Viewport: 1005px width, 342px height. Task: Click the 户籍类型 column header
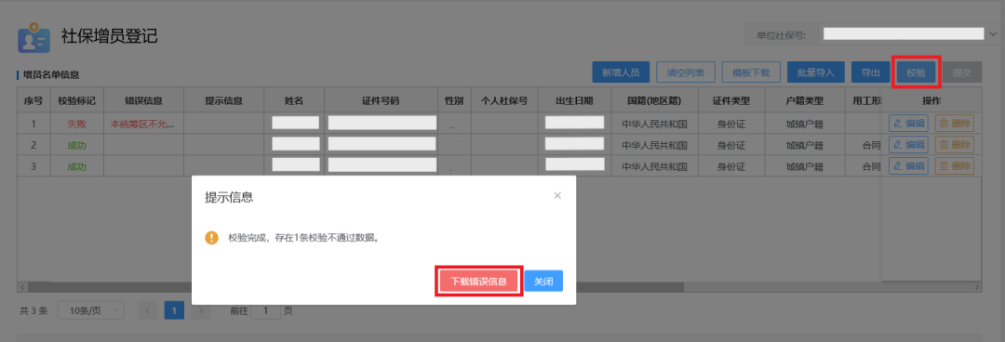pos(804,100)
